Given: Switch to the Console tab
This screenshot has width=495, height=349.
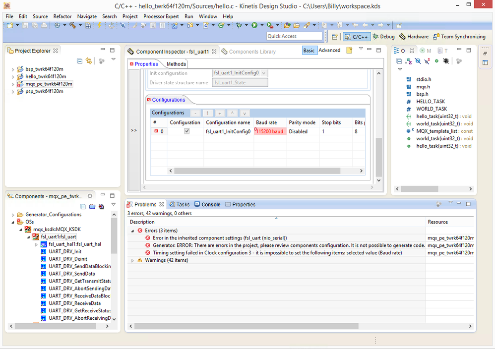Looking at the screenshot, I should (207, 204).
